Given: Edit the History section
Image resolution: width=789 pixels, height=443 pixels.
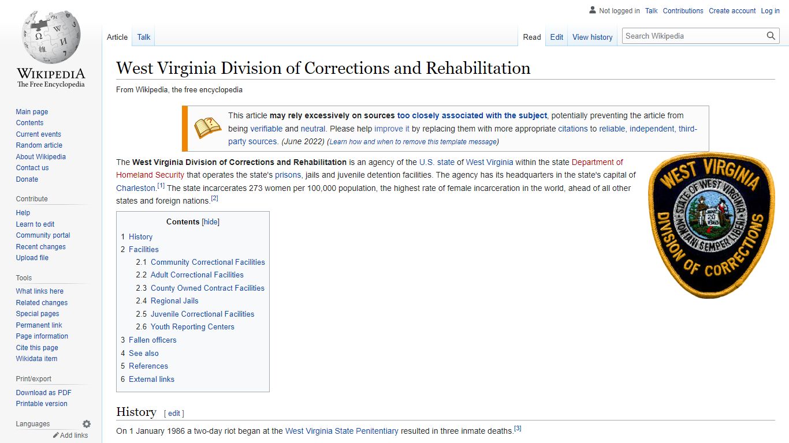Looking at the screenshot, I should tap(174, 414).
